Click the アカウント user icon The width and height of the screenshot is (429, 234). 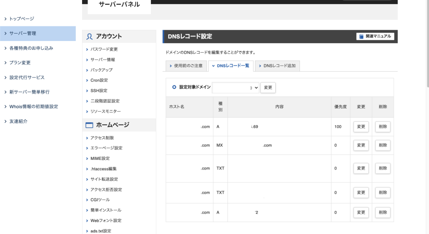point(89,36)
